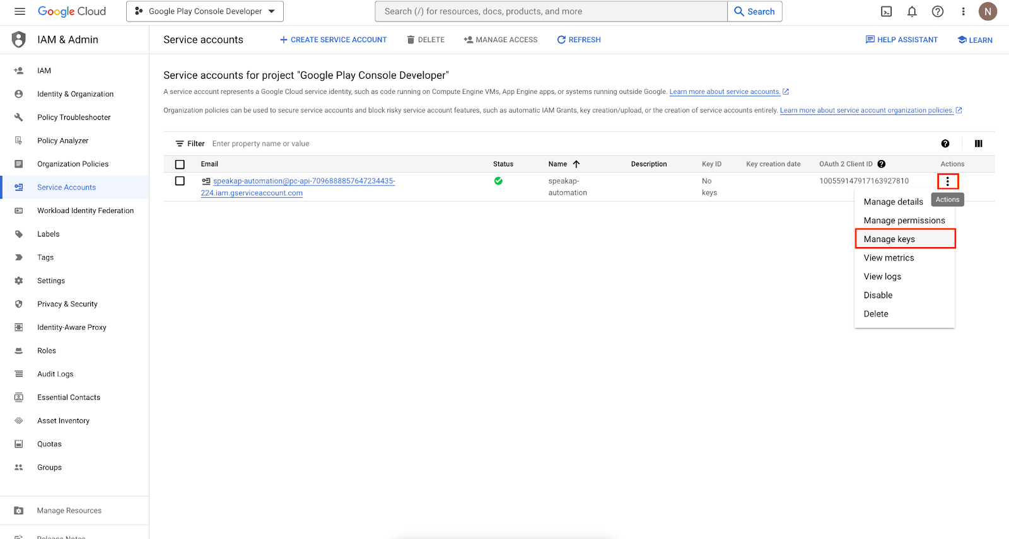Choose Manage permissions from the actions menu
Viewport: 1009px width, 539px height.
(904, 221)
